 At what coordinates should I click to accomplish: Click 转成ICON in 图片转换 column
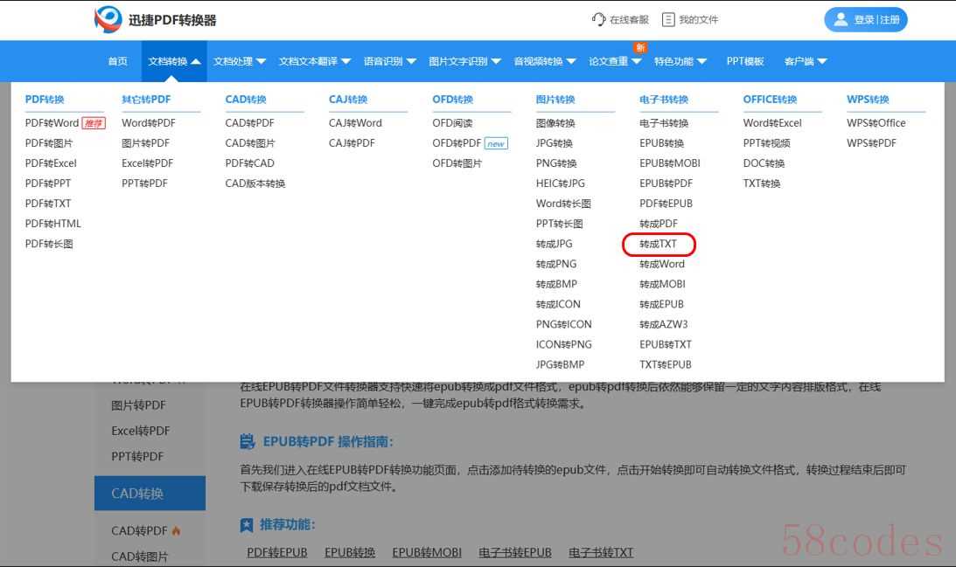(x=558, y=304)
